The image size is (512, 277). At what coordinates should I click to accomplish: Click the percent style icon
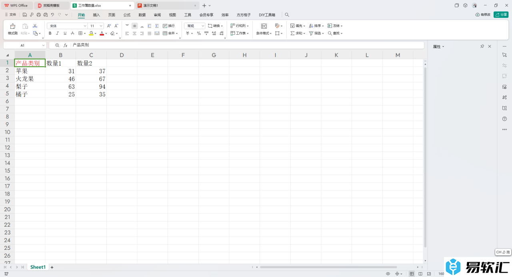click(199, 33)
